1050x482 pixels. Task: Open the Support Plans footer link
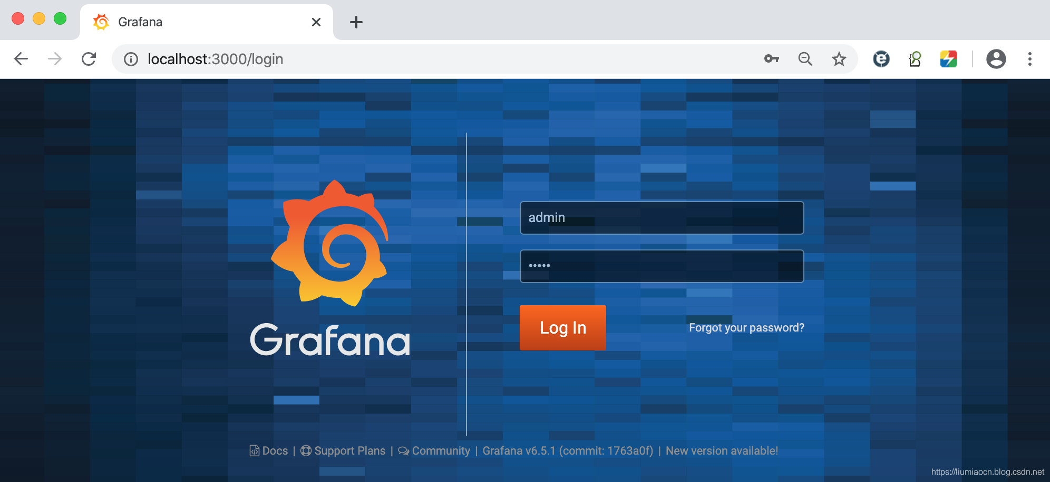tap(343, 451)
